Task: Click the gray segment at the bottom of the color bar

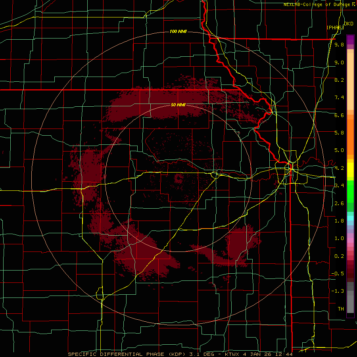Action: click(350, 305)
